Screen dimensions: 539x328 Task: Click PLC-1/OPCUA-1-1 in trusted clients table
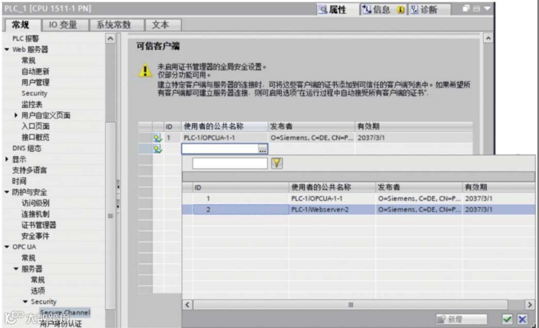[209, 138]
